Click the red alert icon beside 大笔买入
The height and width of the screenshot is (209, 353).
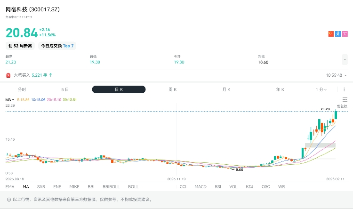click(8, 75)
